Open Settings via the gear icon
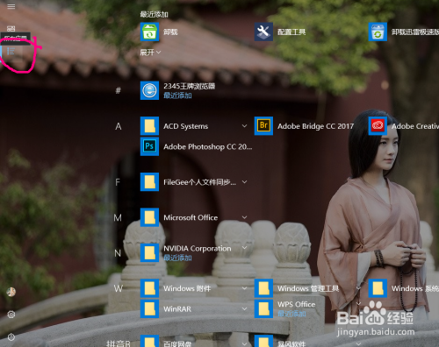This screenshot has height=347, width=439. (11, 315)
